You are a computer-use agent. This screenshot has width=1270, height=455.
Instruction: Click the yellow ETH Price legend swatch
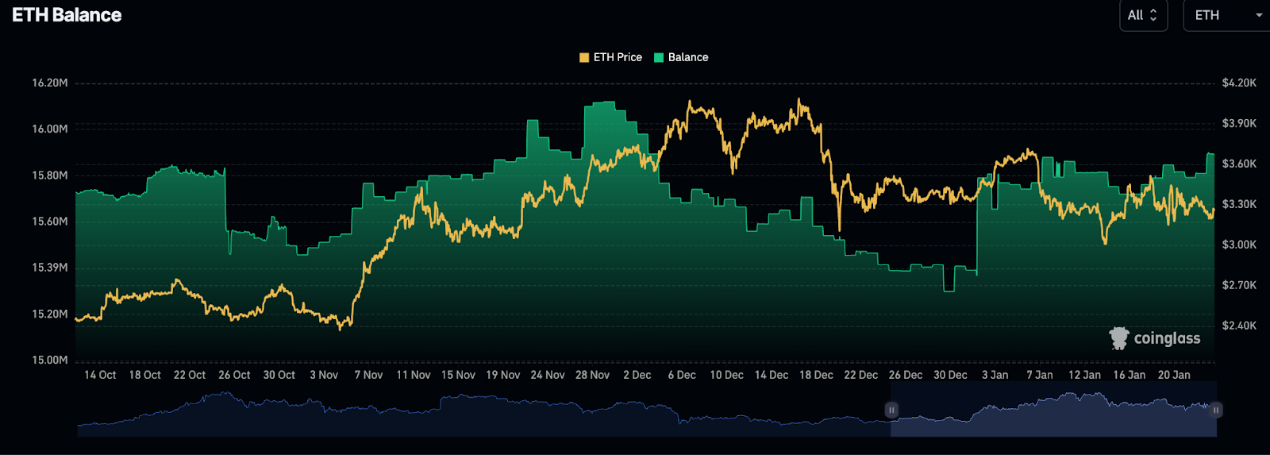[x=584, y=57]
